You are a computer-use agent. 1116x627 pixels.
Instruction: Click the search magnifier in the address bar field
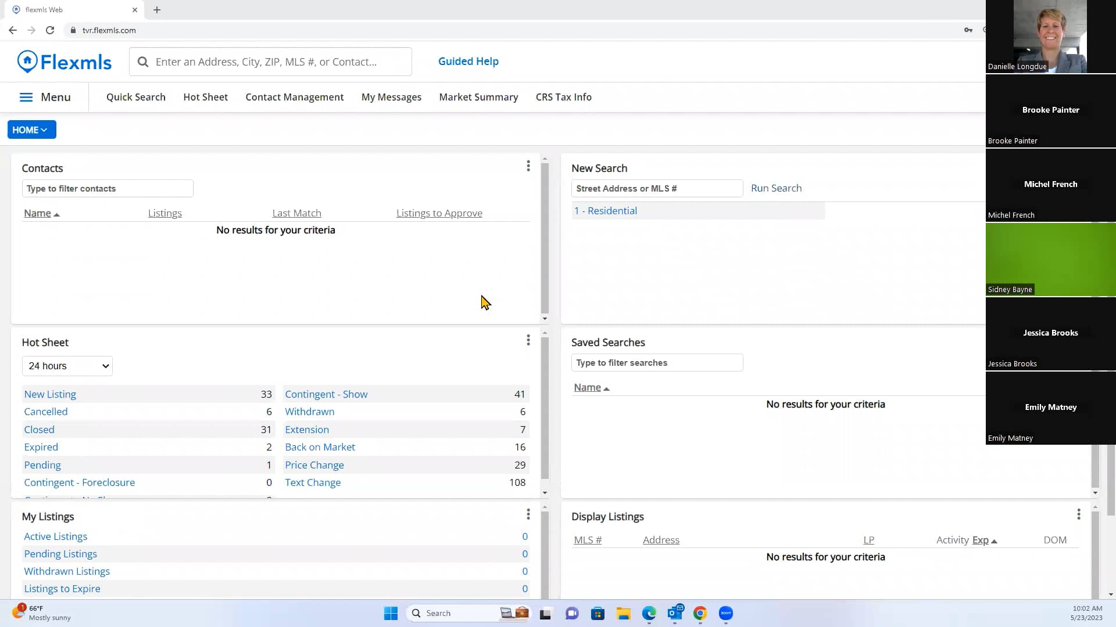tap(144, 61)
